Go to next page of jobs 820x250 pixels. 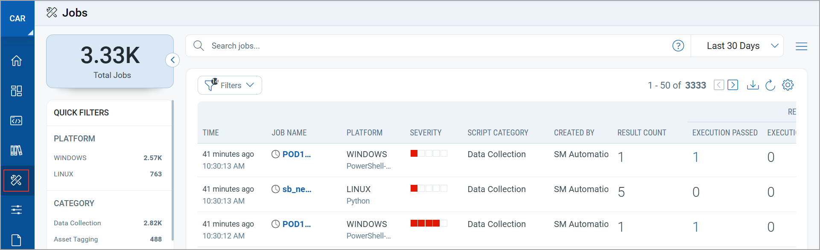732,85
